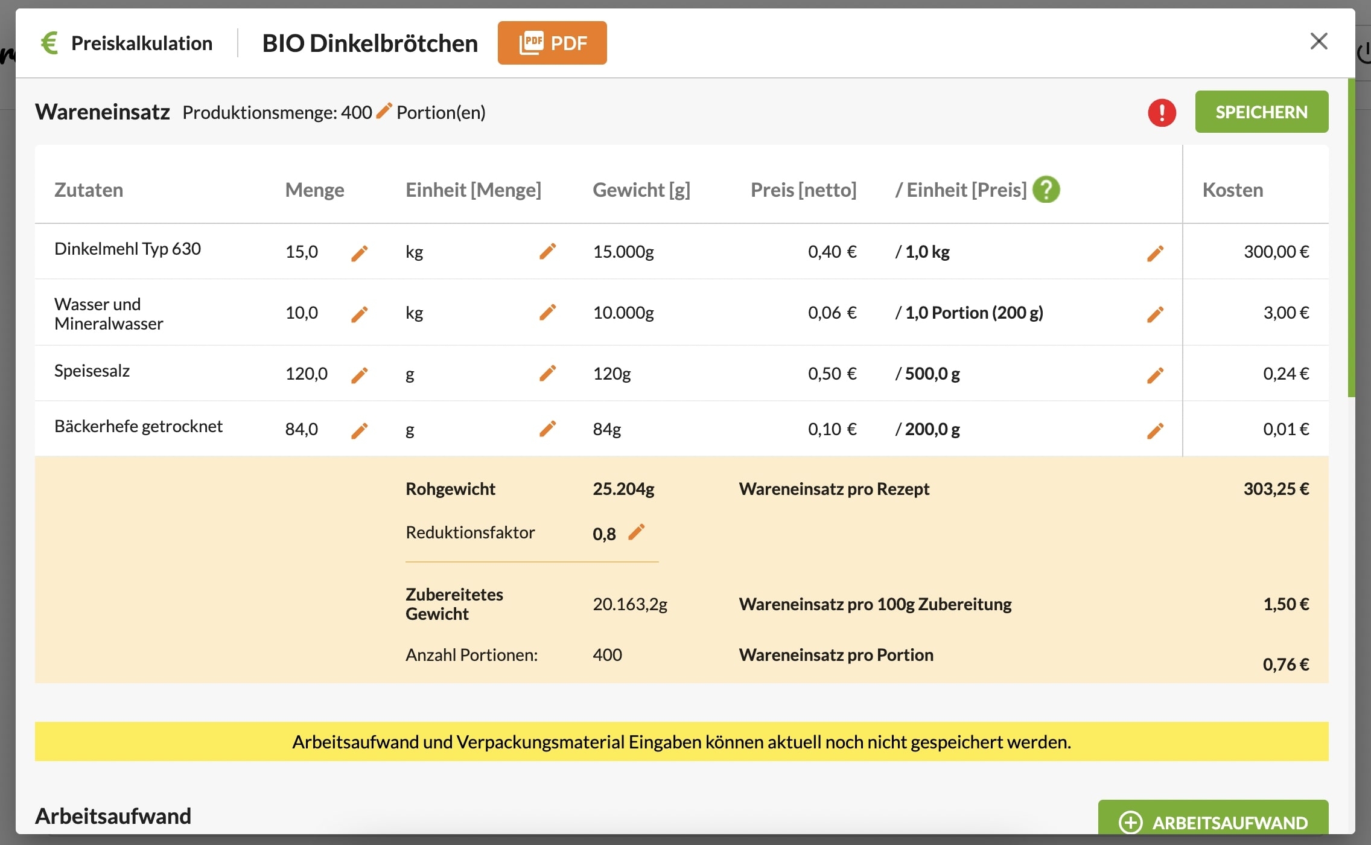This screenshot has height=845, width=1371.
Task: Click the red warning exclamation icon
Action: click(1162, 112)
